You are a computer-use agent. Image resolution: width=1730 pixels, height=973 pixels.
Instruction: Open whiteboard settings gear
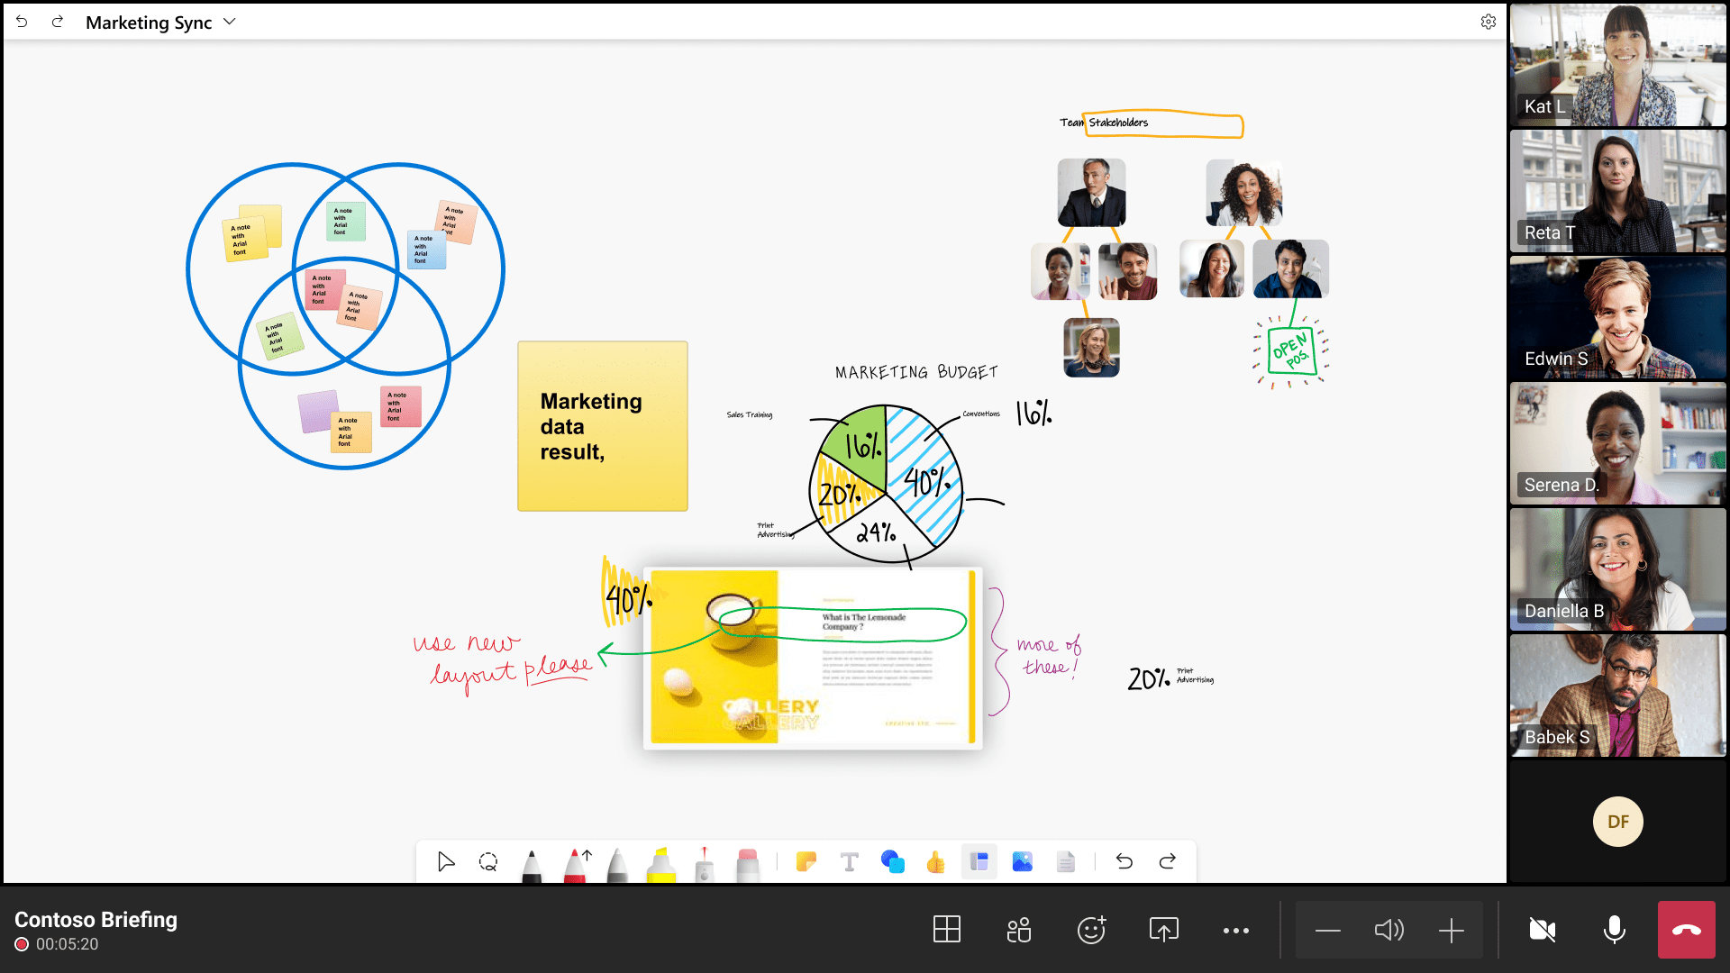coord(1488,22)
